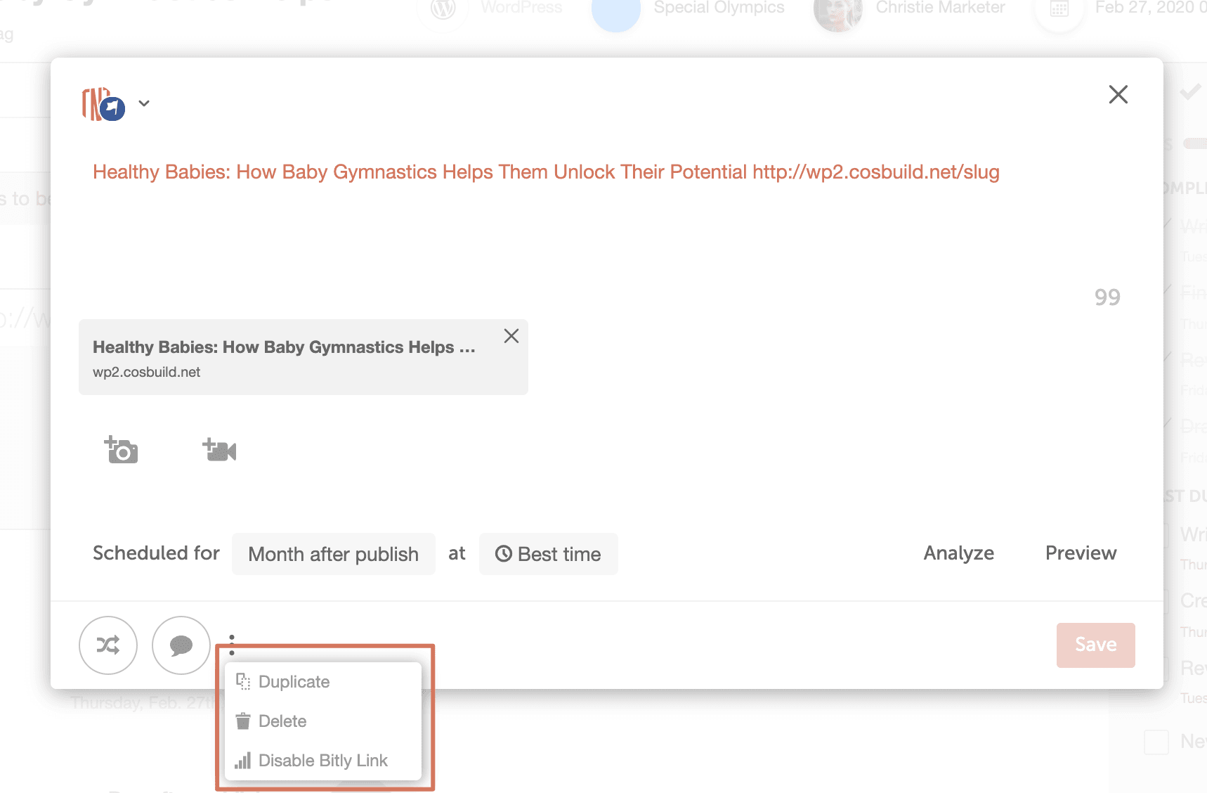
Task: Remove the link preview card
Action: pyautogui.click(x=511, y=336)
